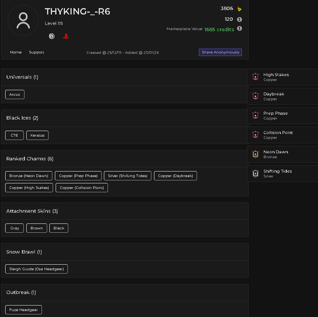Click the Ubisoft Connect platform icon
Screen dimensions: 318x317
(x=52, y=36)
